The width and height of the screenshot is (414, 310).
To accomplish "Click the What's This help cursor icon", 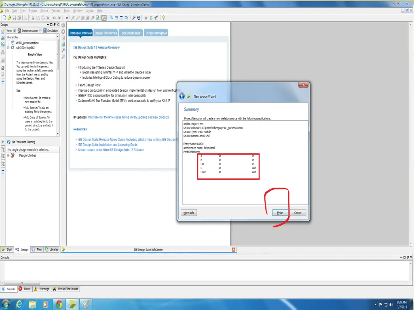I will tap(139, 18).
